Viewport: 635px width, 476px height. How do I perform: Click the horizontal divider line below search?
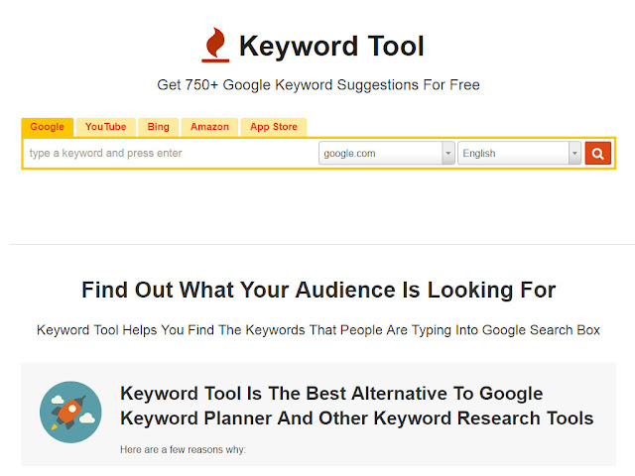coord(318,244)
